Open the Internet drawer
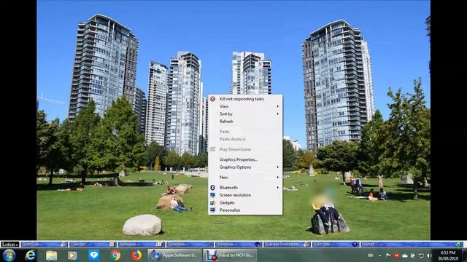The width and height of the screenshot is (467, 262). click(412, 245)
